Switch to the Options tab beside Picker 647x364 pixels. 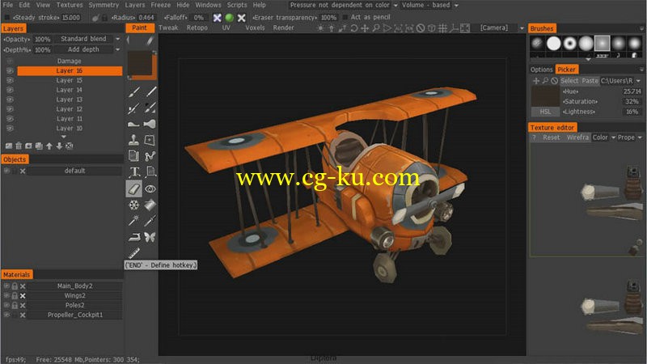pos(541,70)
